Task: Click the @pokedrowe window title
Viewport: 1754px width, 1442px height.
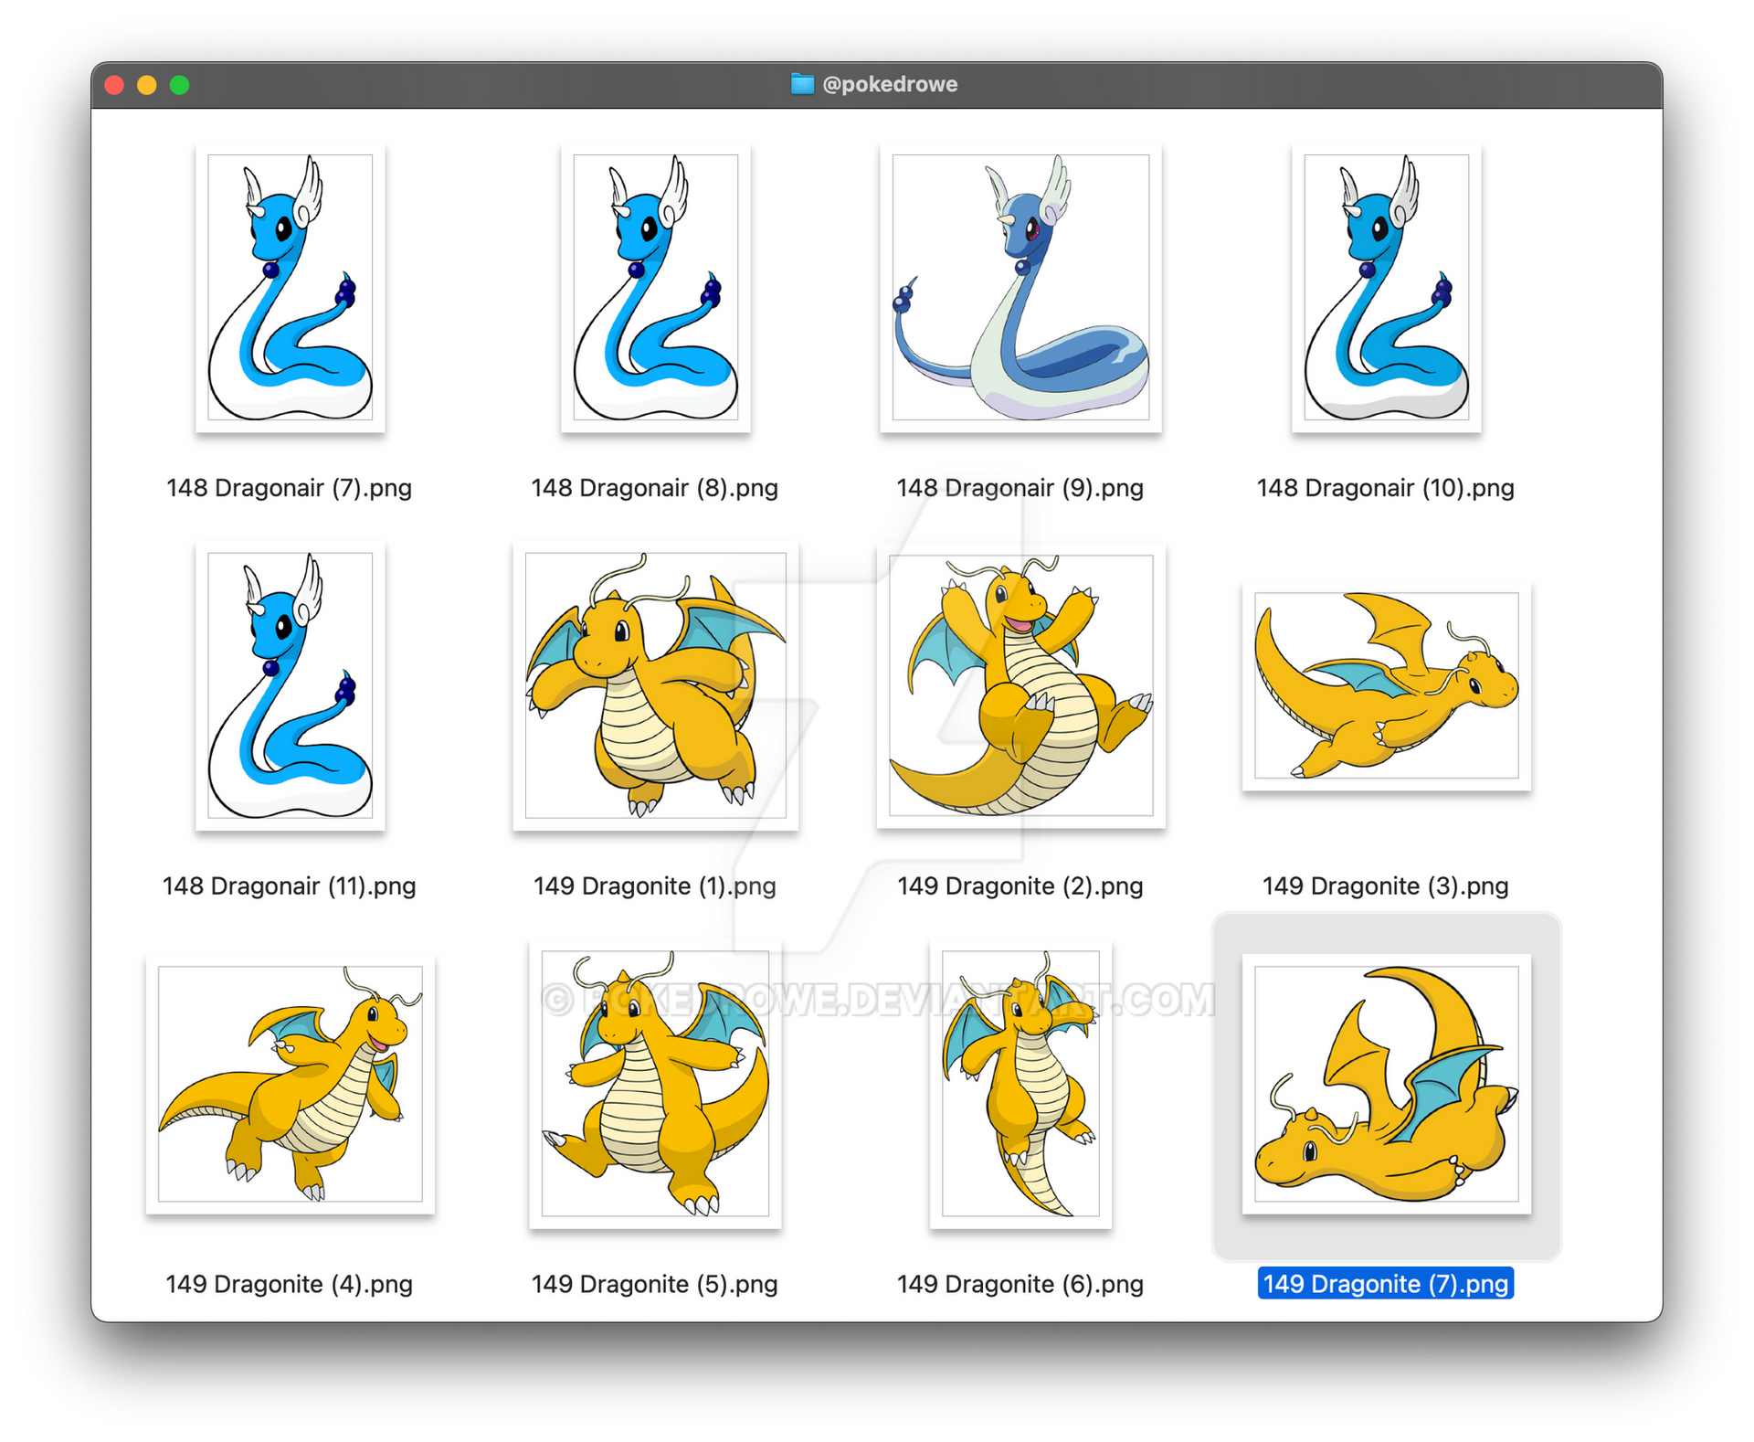Action: (890, 84)
